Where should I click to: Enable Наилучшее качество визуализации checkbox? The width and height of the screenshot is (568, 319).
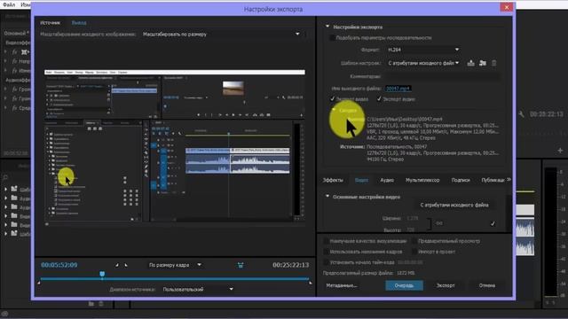click(x=326, y=241)
